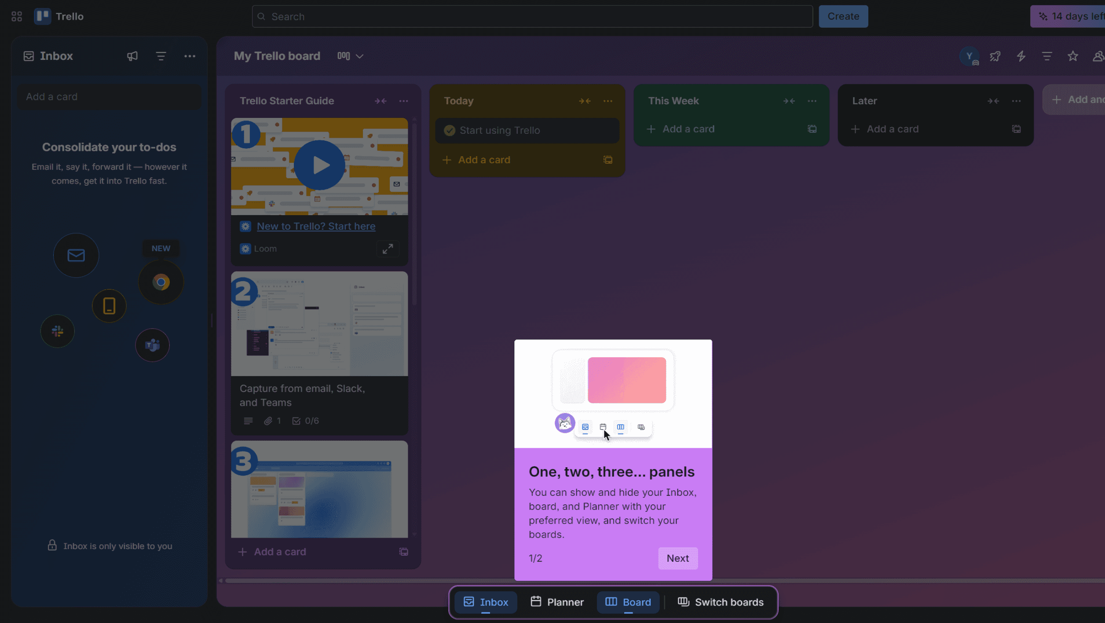
Task: Click the board filter icon in the header
Action: pyautogui.click(x=1047, y=56)
